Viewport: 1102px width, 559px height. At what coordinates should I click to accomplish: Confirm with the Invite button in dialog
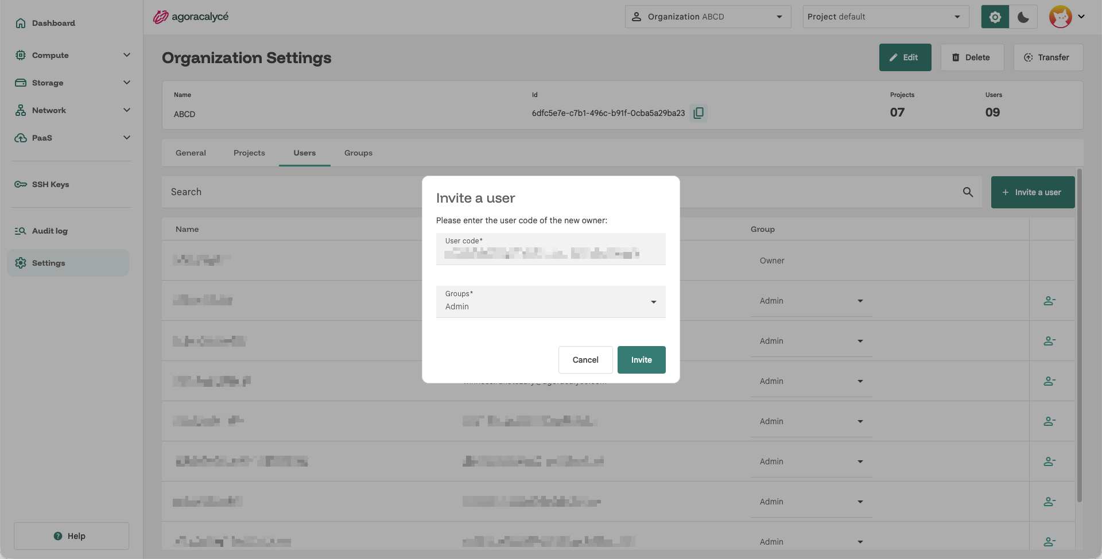(641, 360)
